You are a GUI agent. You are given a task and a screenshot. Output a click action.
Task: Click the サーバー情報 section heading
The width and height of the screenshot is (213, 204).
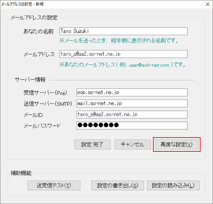(30, 80)
